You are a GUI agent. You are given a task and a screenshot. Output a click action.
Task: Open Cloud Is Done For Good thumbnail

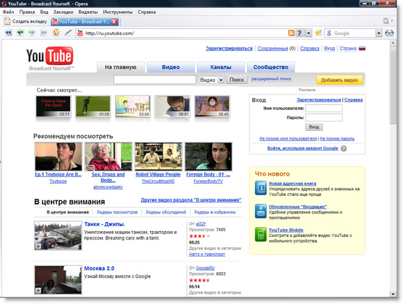(x=53, y=106)
